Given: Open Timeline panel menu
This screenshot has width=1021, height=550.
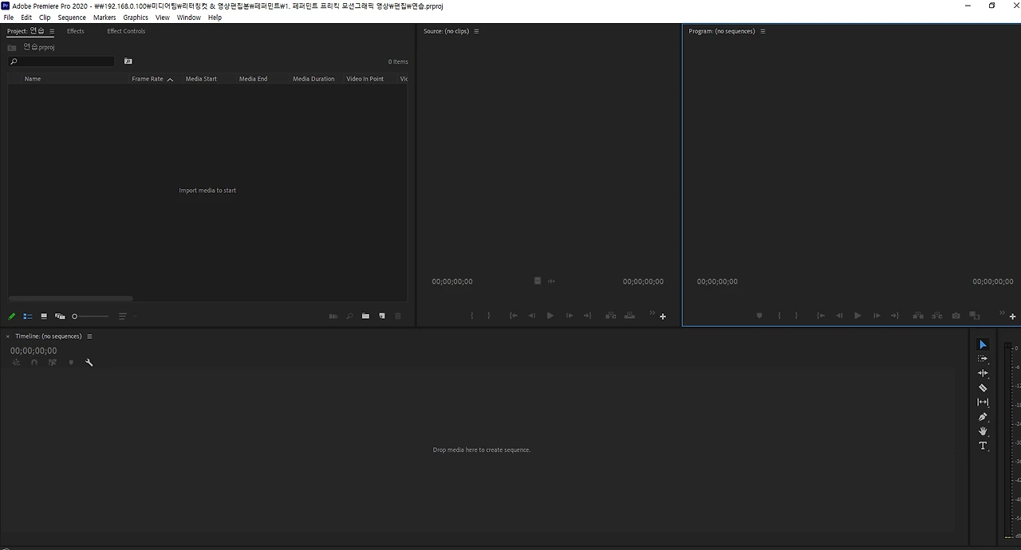Looking at the screenshot, I should [x=89, y=336].
